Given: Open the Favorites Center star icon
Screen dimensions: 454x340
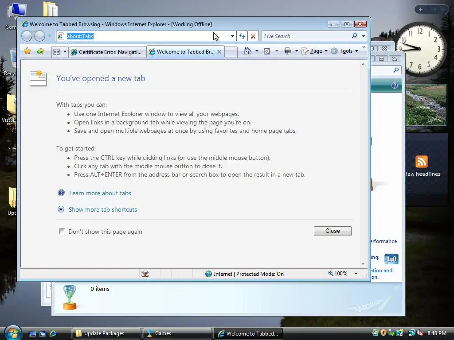Looking at the screenshot, I should [27, 51].
